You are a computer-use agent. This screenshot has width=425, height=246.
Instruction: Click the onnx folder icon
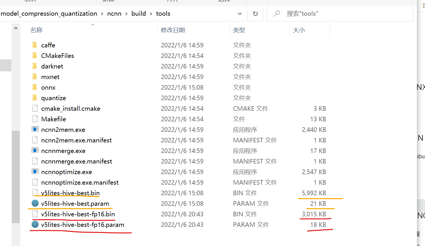[x=35, y=87]
